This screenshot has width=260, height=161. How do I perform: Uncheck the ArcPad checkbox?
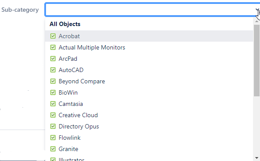coord(53,59)
